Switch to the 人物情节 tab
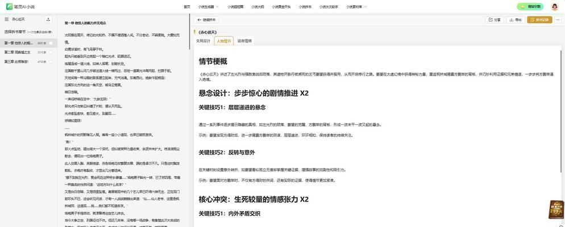 tap(224, 41)
